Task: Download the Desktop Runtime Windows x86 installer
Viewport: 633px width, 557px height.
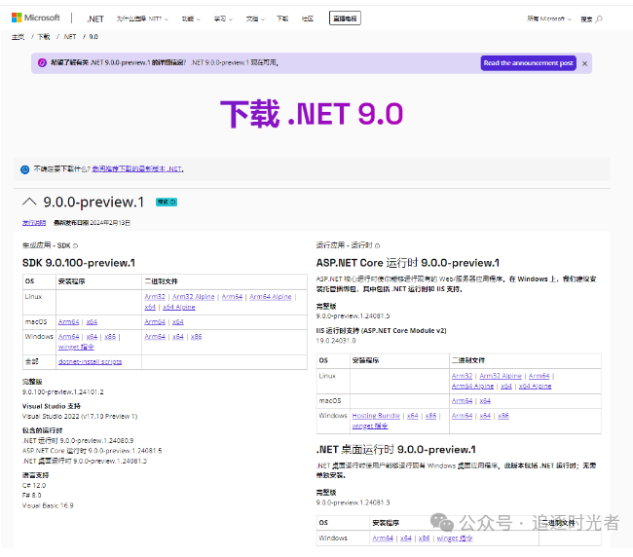Action: [x=425, y=538]
